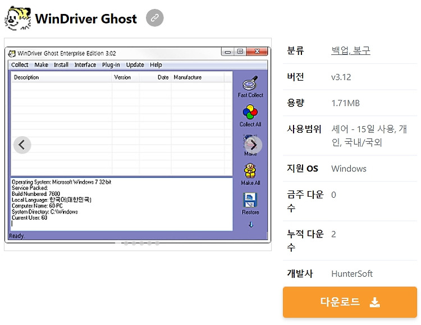421x325 pixels.
Task: Click the Operating System info line
Action: point(62,182)
